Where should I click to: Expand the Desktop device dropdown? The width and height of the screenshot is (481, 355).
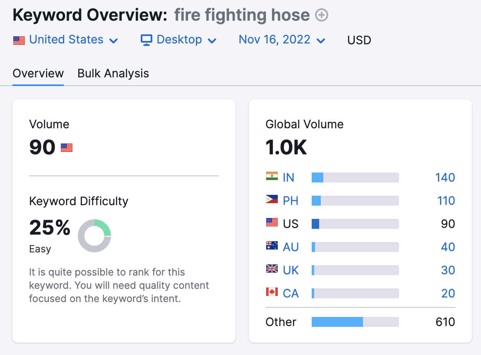[x=179, y=40]
